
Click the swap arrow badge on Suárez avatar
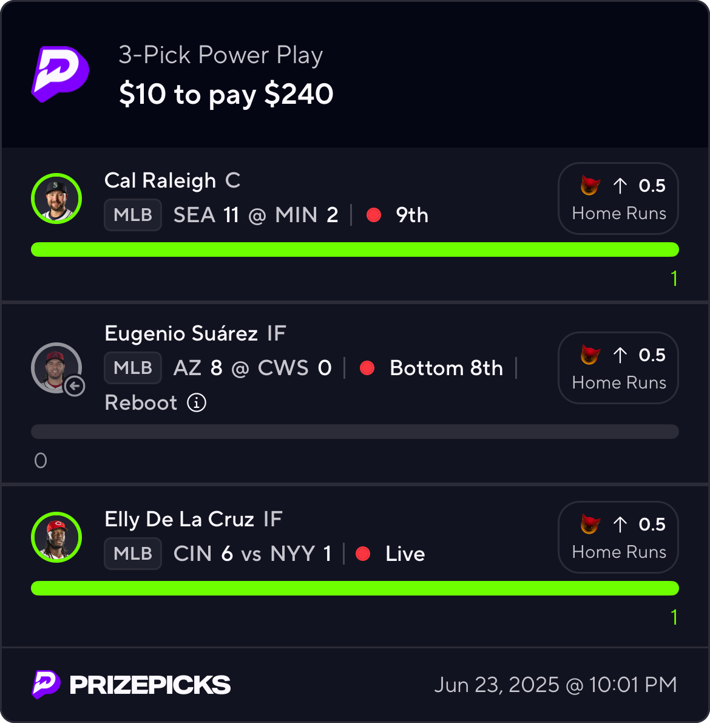pyautogui.click(x=75, y=385)
